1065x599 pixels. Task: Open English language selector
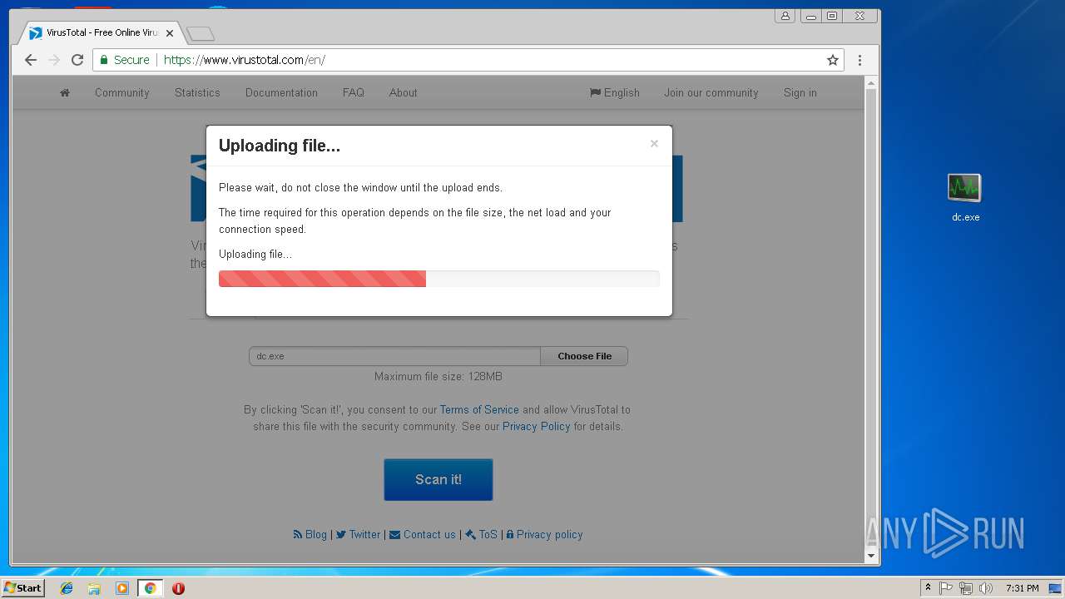click(x=615, y=92)
